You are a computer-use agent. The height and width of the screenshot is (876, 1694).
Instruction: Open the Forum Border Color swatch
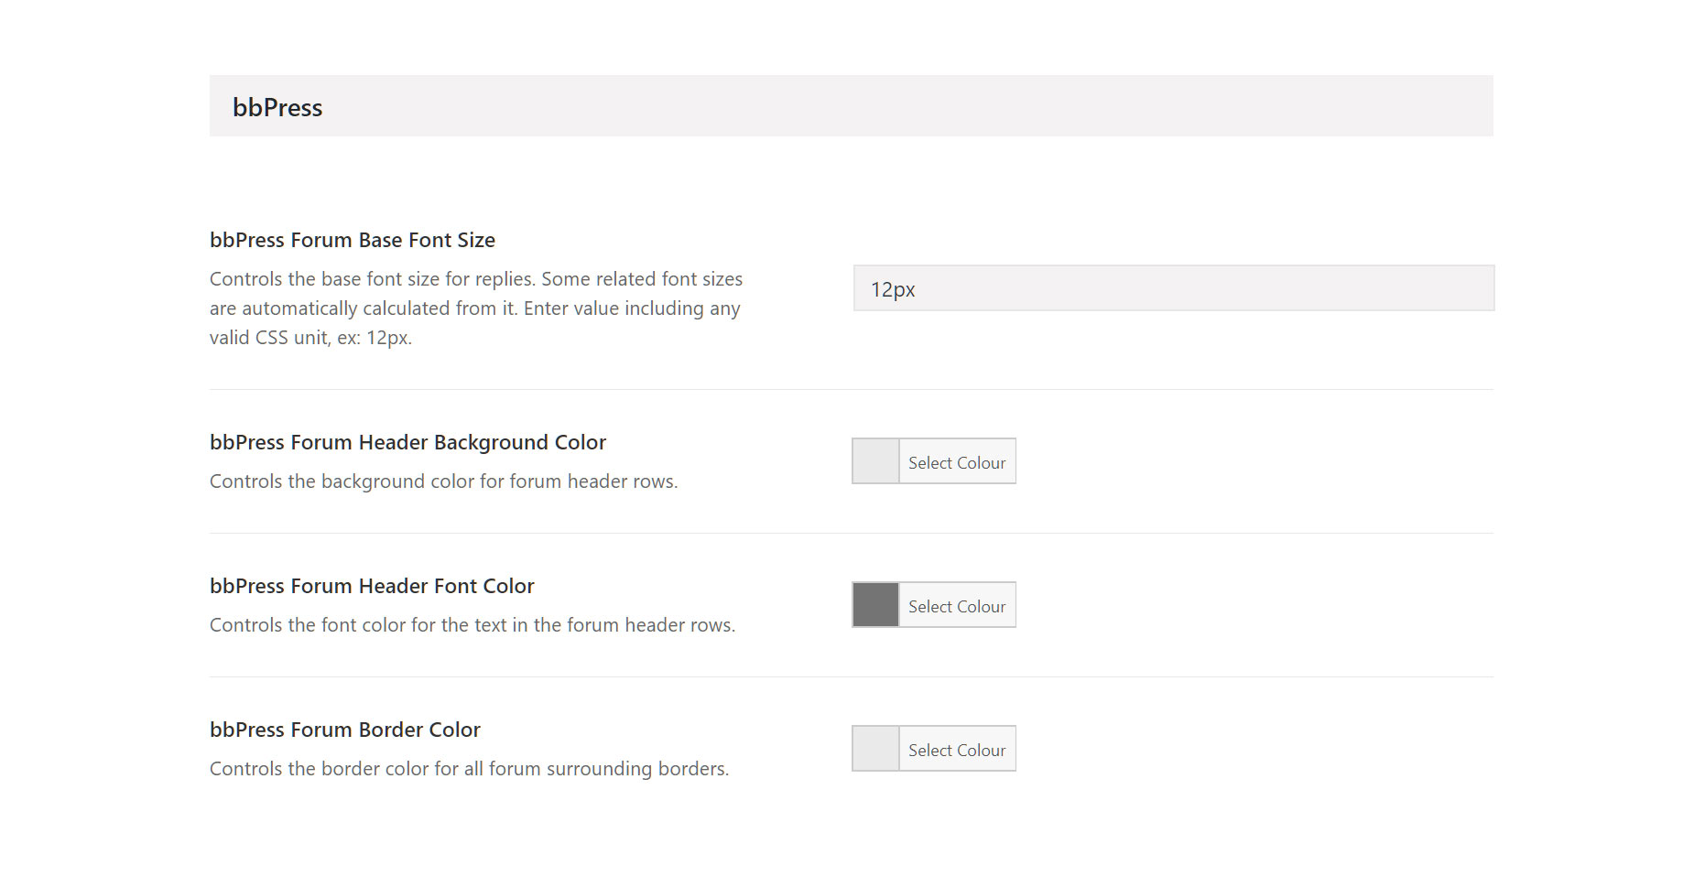click(875, 749)
